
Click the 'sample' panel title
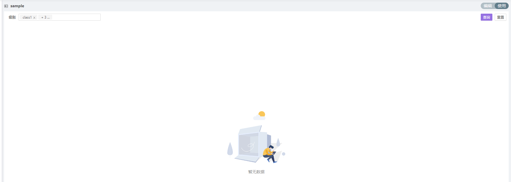tap(17, 6)
